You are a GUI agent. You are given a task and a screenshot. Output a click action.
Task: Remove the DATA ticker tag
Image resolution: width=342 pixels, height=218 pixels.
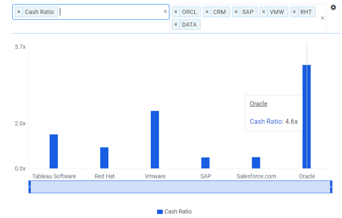pos(176,25)
